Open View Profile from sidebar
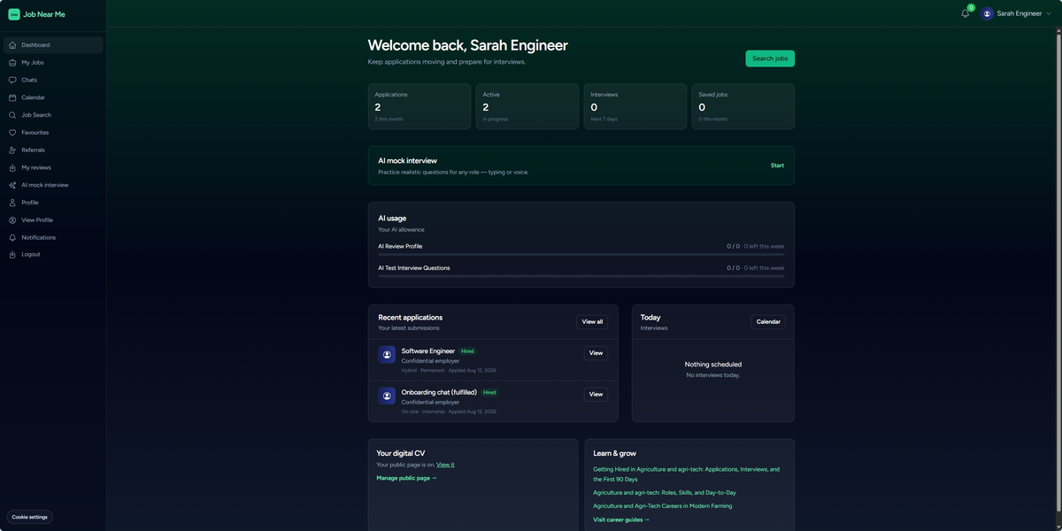This screenshot has width=1062, height=531. tap(53, 219)
